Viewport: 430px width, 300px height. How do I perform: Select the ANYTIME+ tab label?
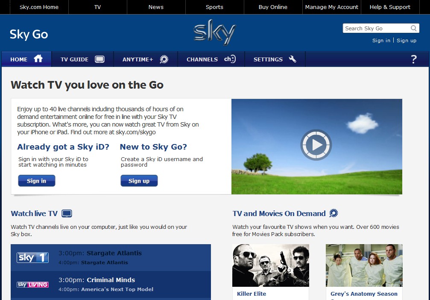pos(137,59)
